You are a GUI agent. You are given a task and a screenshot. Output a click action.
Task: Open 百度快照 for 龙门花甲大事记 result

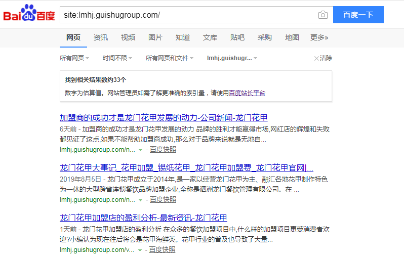coord(163,200)
